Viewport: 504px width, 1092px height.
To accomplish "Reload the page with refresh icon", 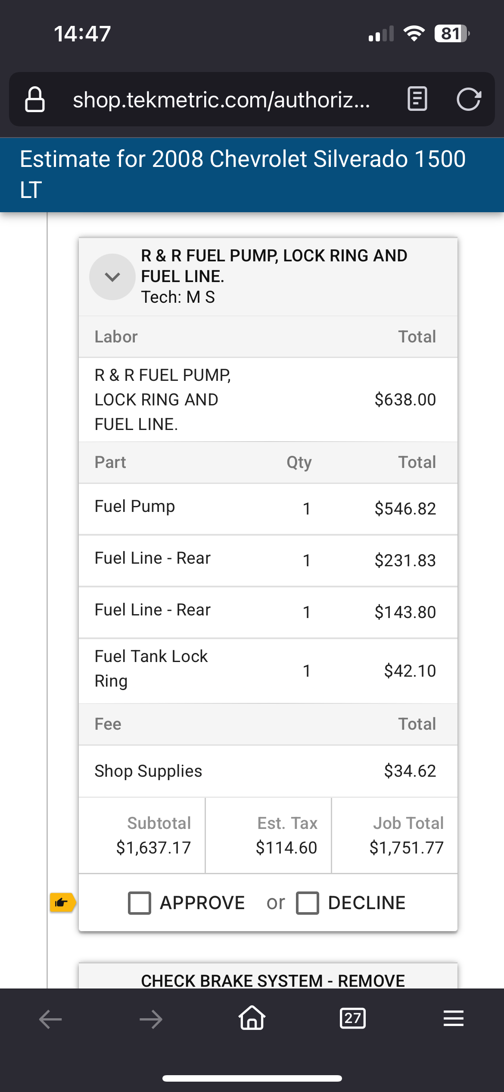I will (469, 99).
